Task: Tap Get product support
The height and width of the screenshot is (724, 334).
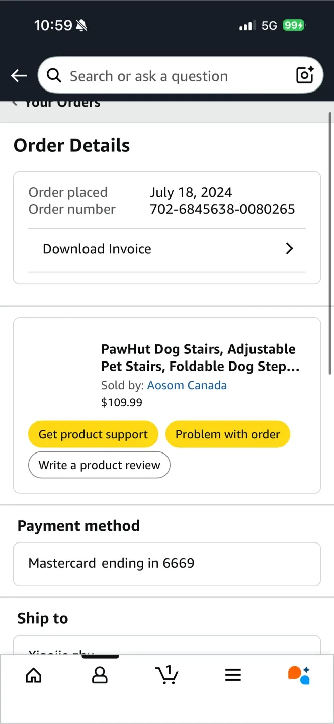Action: (93, 434)
